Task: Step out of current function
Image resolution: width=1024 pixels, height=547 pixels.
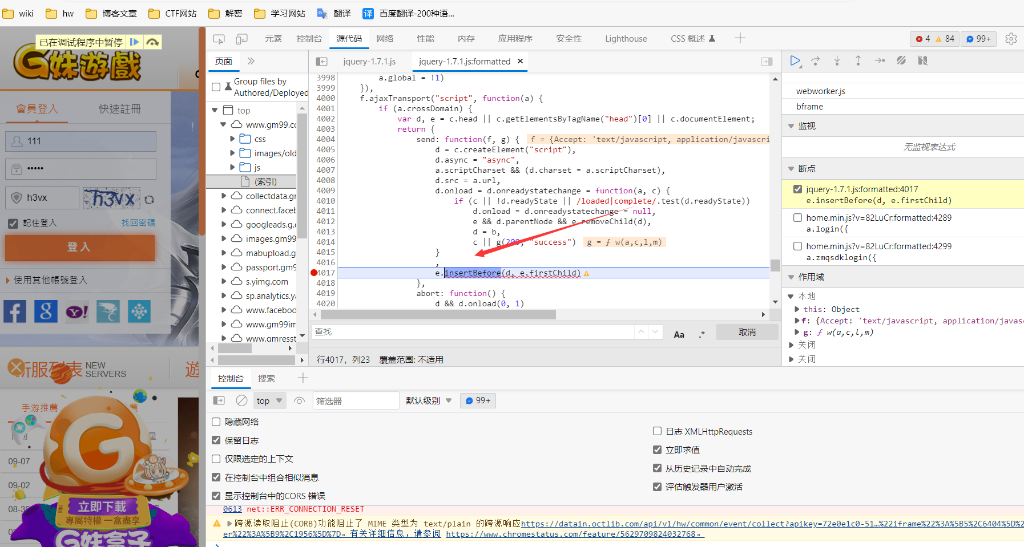Action: point(858,60)
